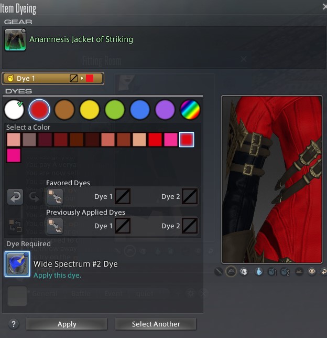Image resolution: width=327 pixels, height=338 pixels.
Task: Select the rainbow dye category
Action: [190, 110]
